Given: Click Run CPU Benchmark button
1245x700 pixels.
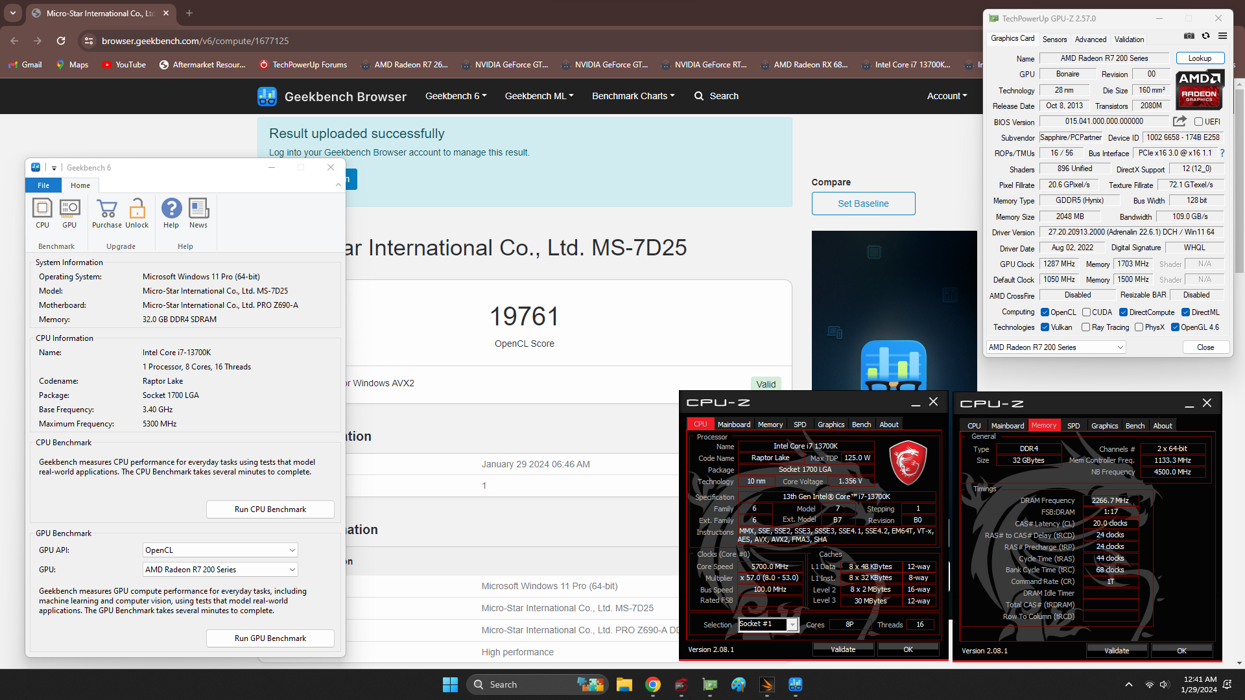Looking at the screenshot, I should (270, 509).
